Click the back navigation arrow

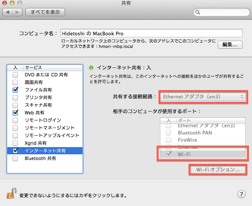pyautogui.click(x=8, y=12)
